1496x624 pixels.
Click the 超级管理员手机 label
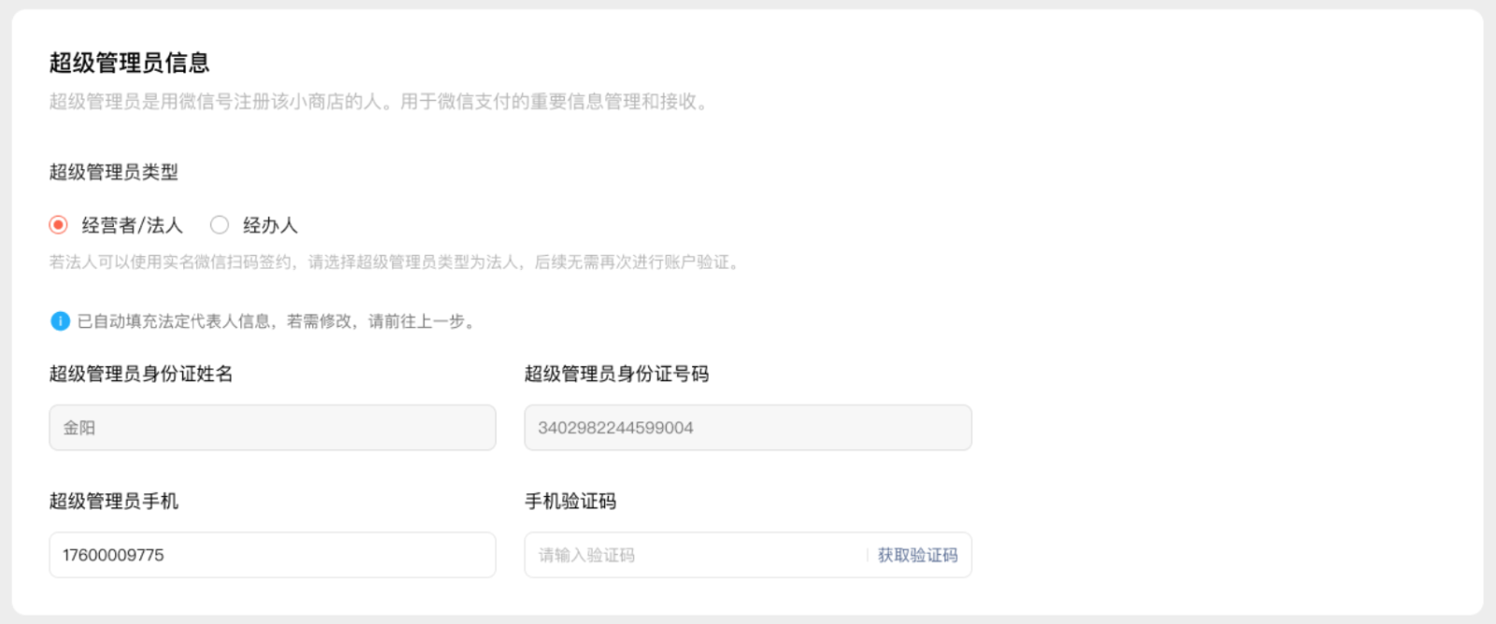pos(114,500)
